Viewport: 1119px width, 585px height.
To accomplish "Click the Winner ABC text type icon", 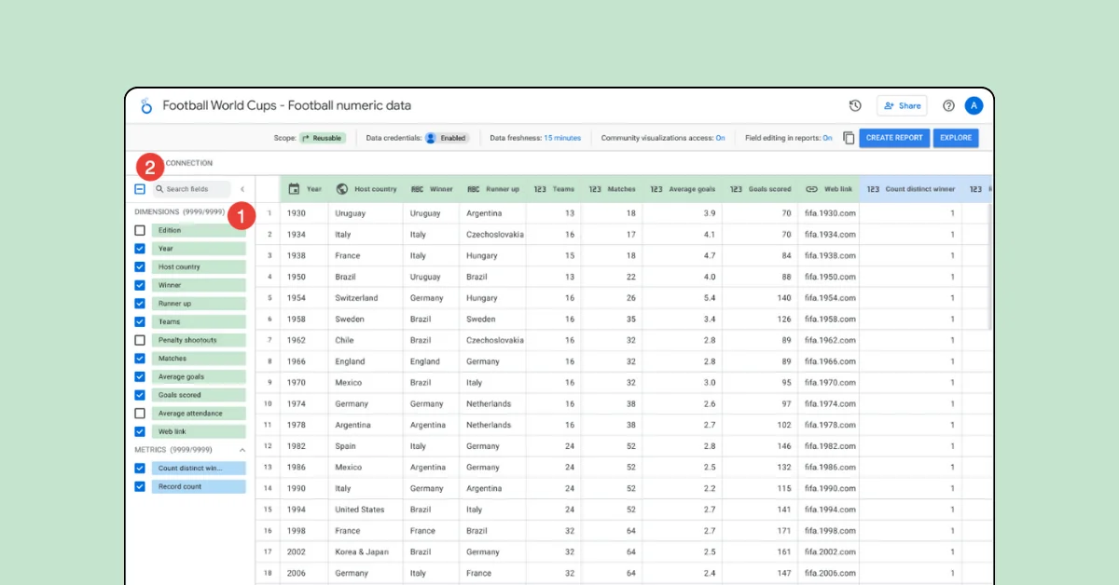I will pyautogui.click(x=418, y=189).
